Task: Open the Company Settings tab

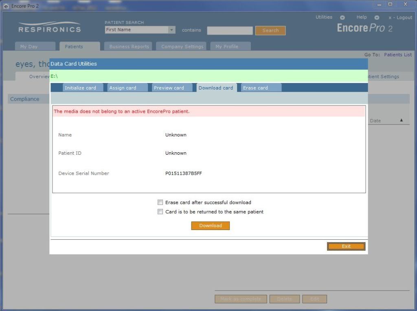Action: point(182,46)
